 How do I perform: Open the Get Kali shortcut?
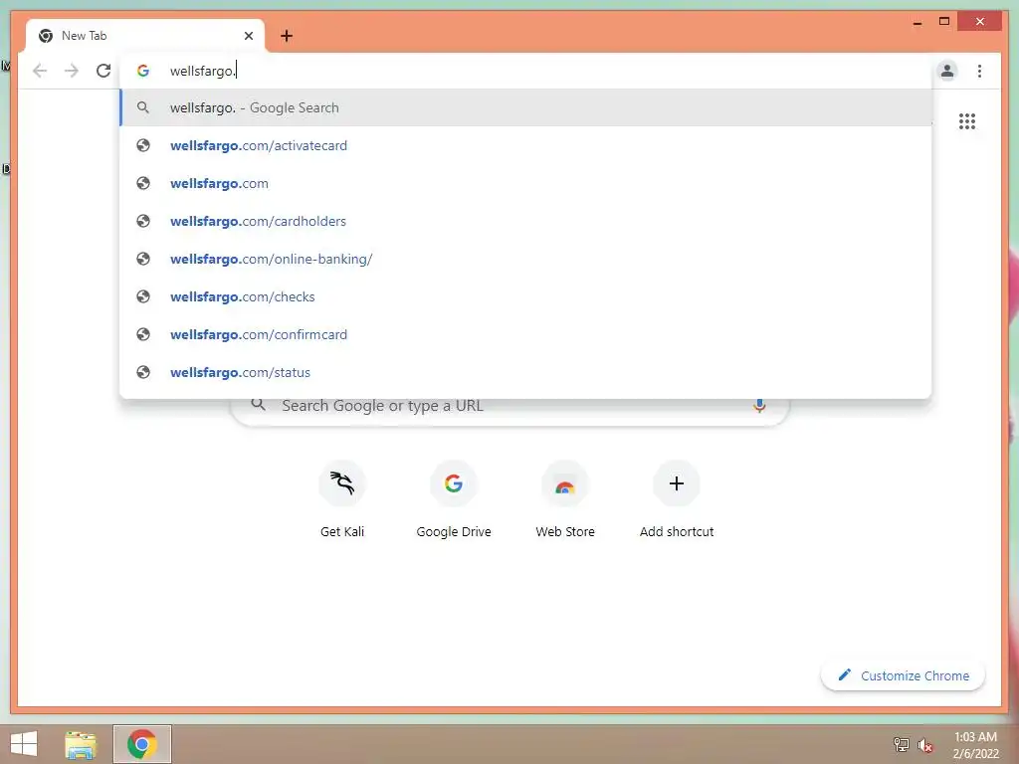coord(342,500)
